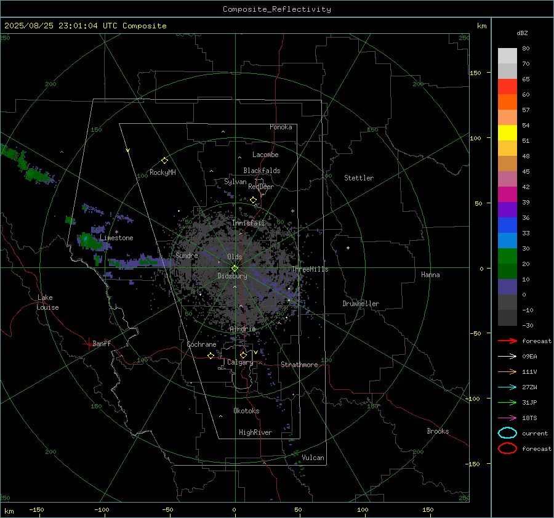This screenshot has height=518, width=554.
Task: Click the Blackfalds city label
Action: 262,171
